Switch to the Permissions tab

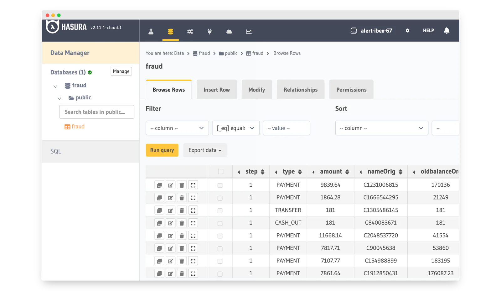[x=351, y=90]
